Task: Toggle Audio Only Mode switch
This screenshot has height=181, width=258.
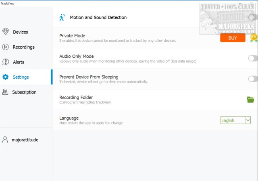Action: pyautogui.click(x=252, y=59)
